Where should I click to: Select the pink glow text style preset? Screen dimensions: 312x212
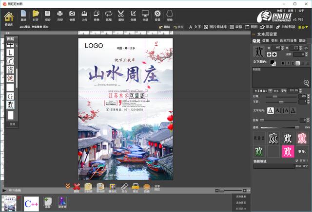(302, 138)
